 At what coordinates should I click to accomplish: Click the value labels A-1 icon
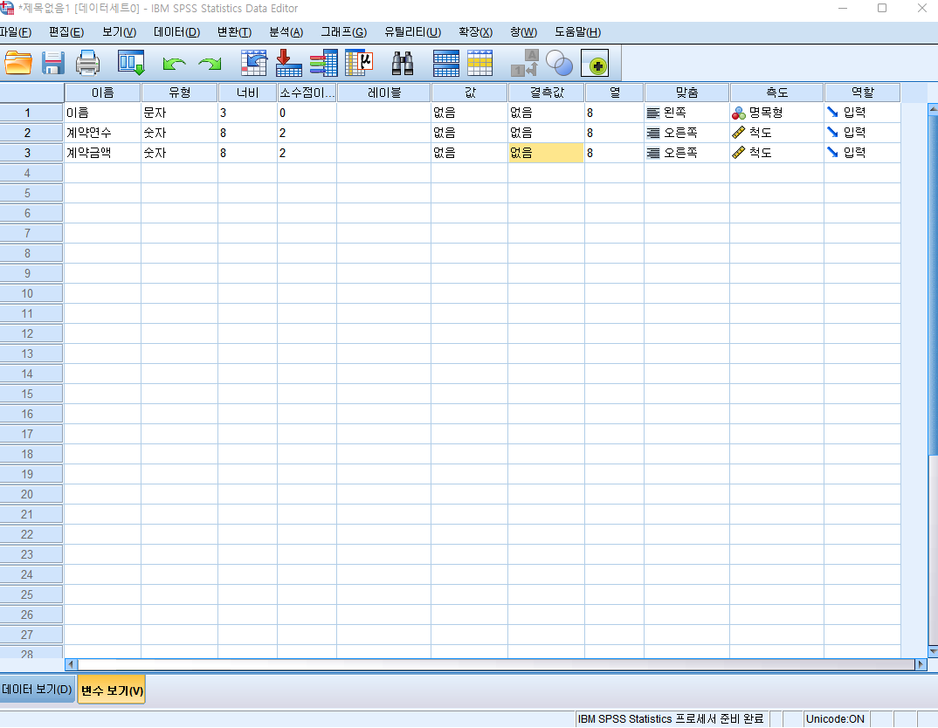pyautogui.click(x=525, y=63)
